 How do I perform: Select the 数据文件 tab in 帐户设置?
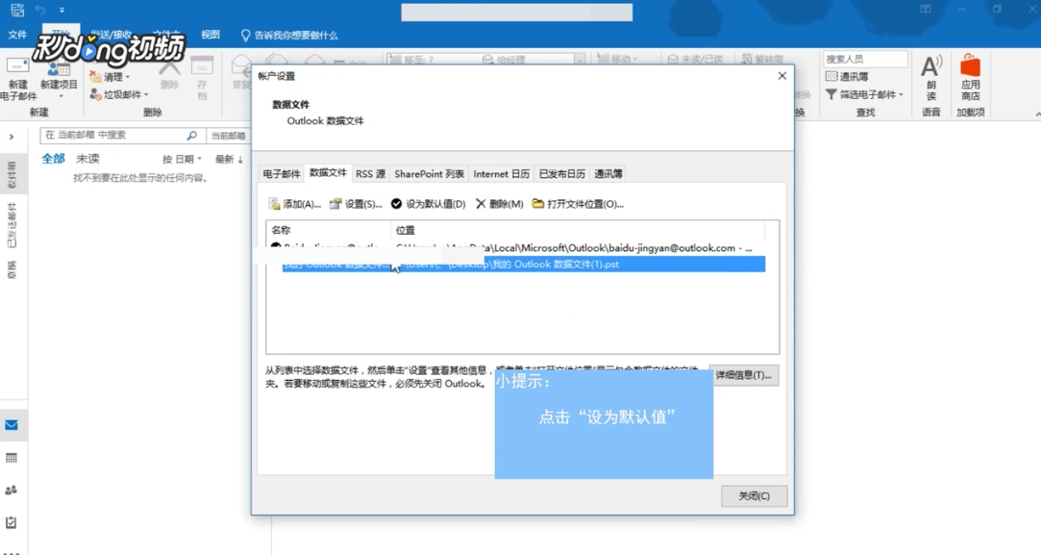point(328,173)
